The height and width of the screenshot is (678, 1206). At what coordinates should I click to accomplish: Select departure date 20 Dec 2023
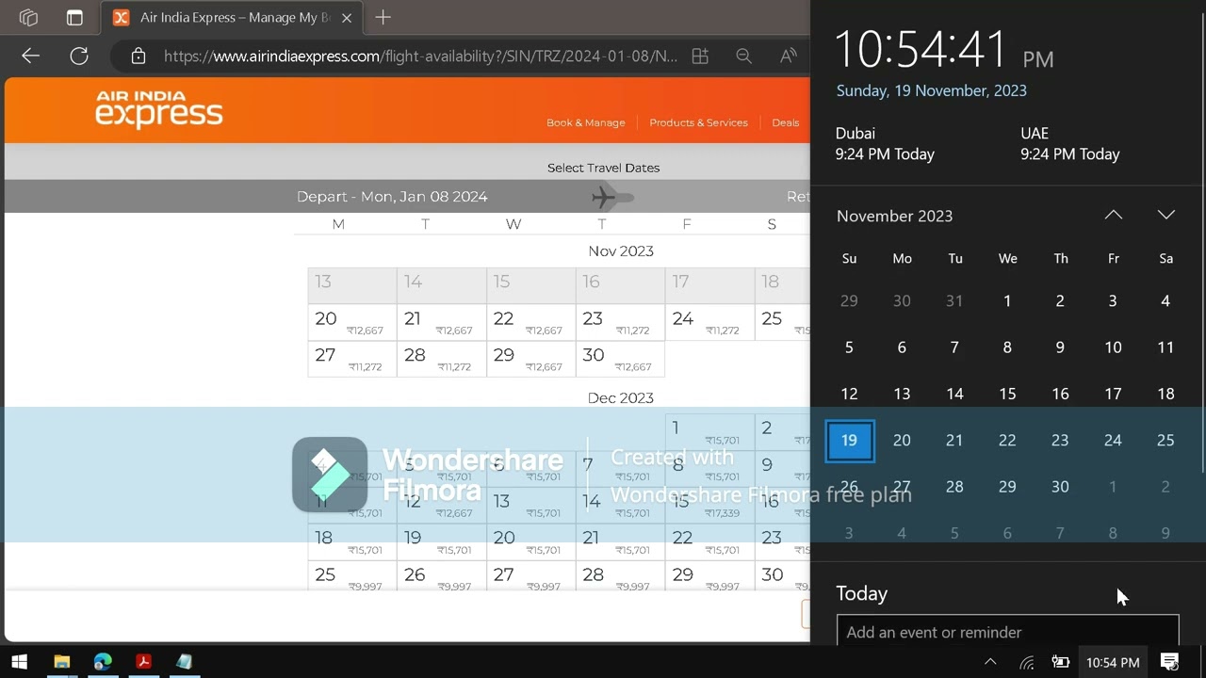tap(531, 541)
